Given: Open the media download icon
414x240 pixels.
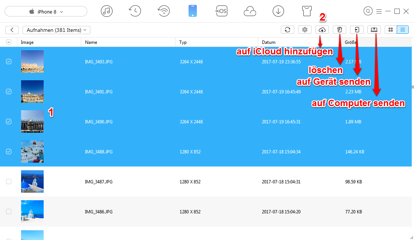Looking at the screenshot, I should click(278, 11).
